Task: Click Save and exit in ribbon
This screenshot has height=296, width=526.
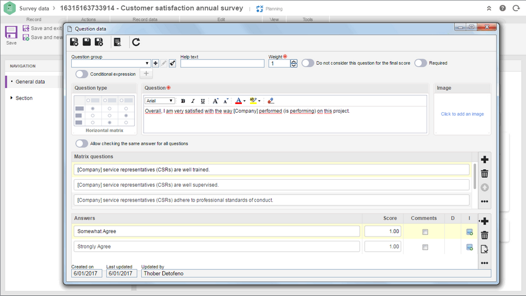Action: pyautogui.click(x=42, y=28)
